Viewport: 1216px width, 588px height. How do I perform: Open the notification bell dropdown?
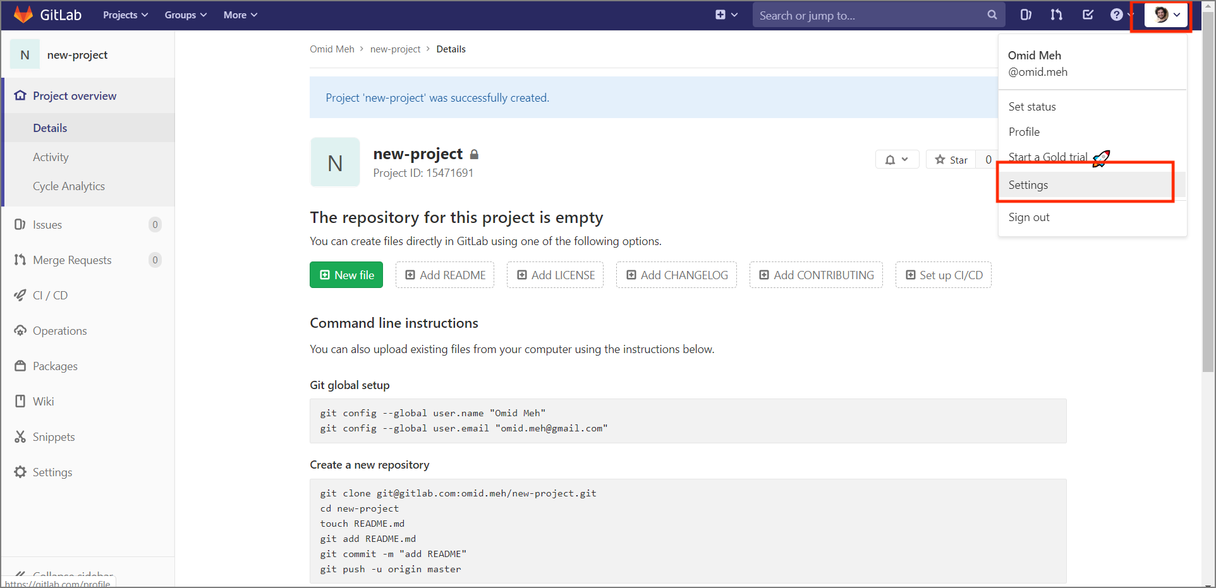(897, 160)
